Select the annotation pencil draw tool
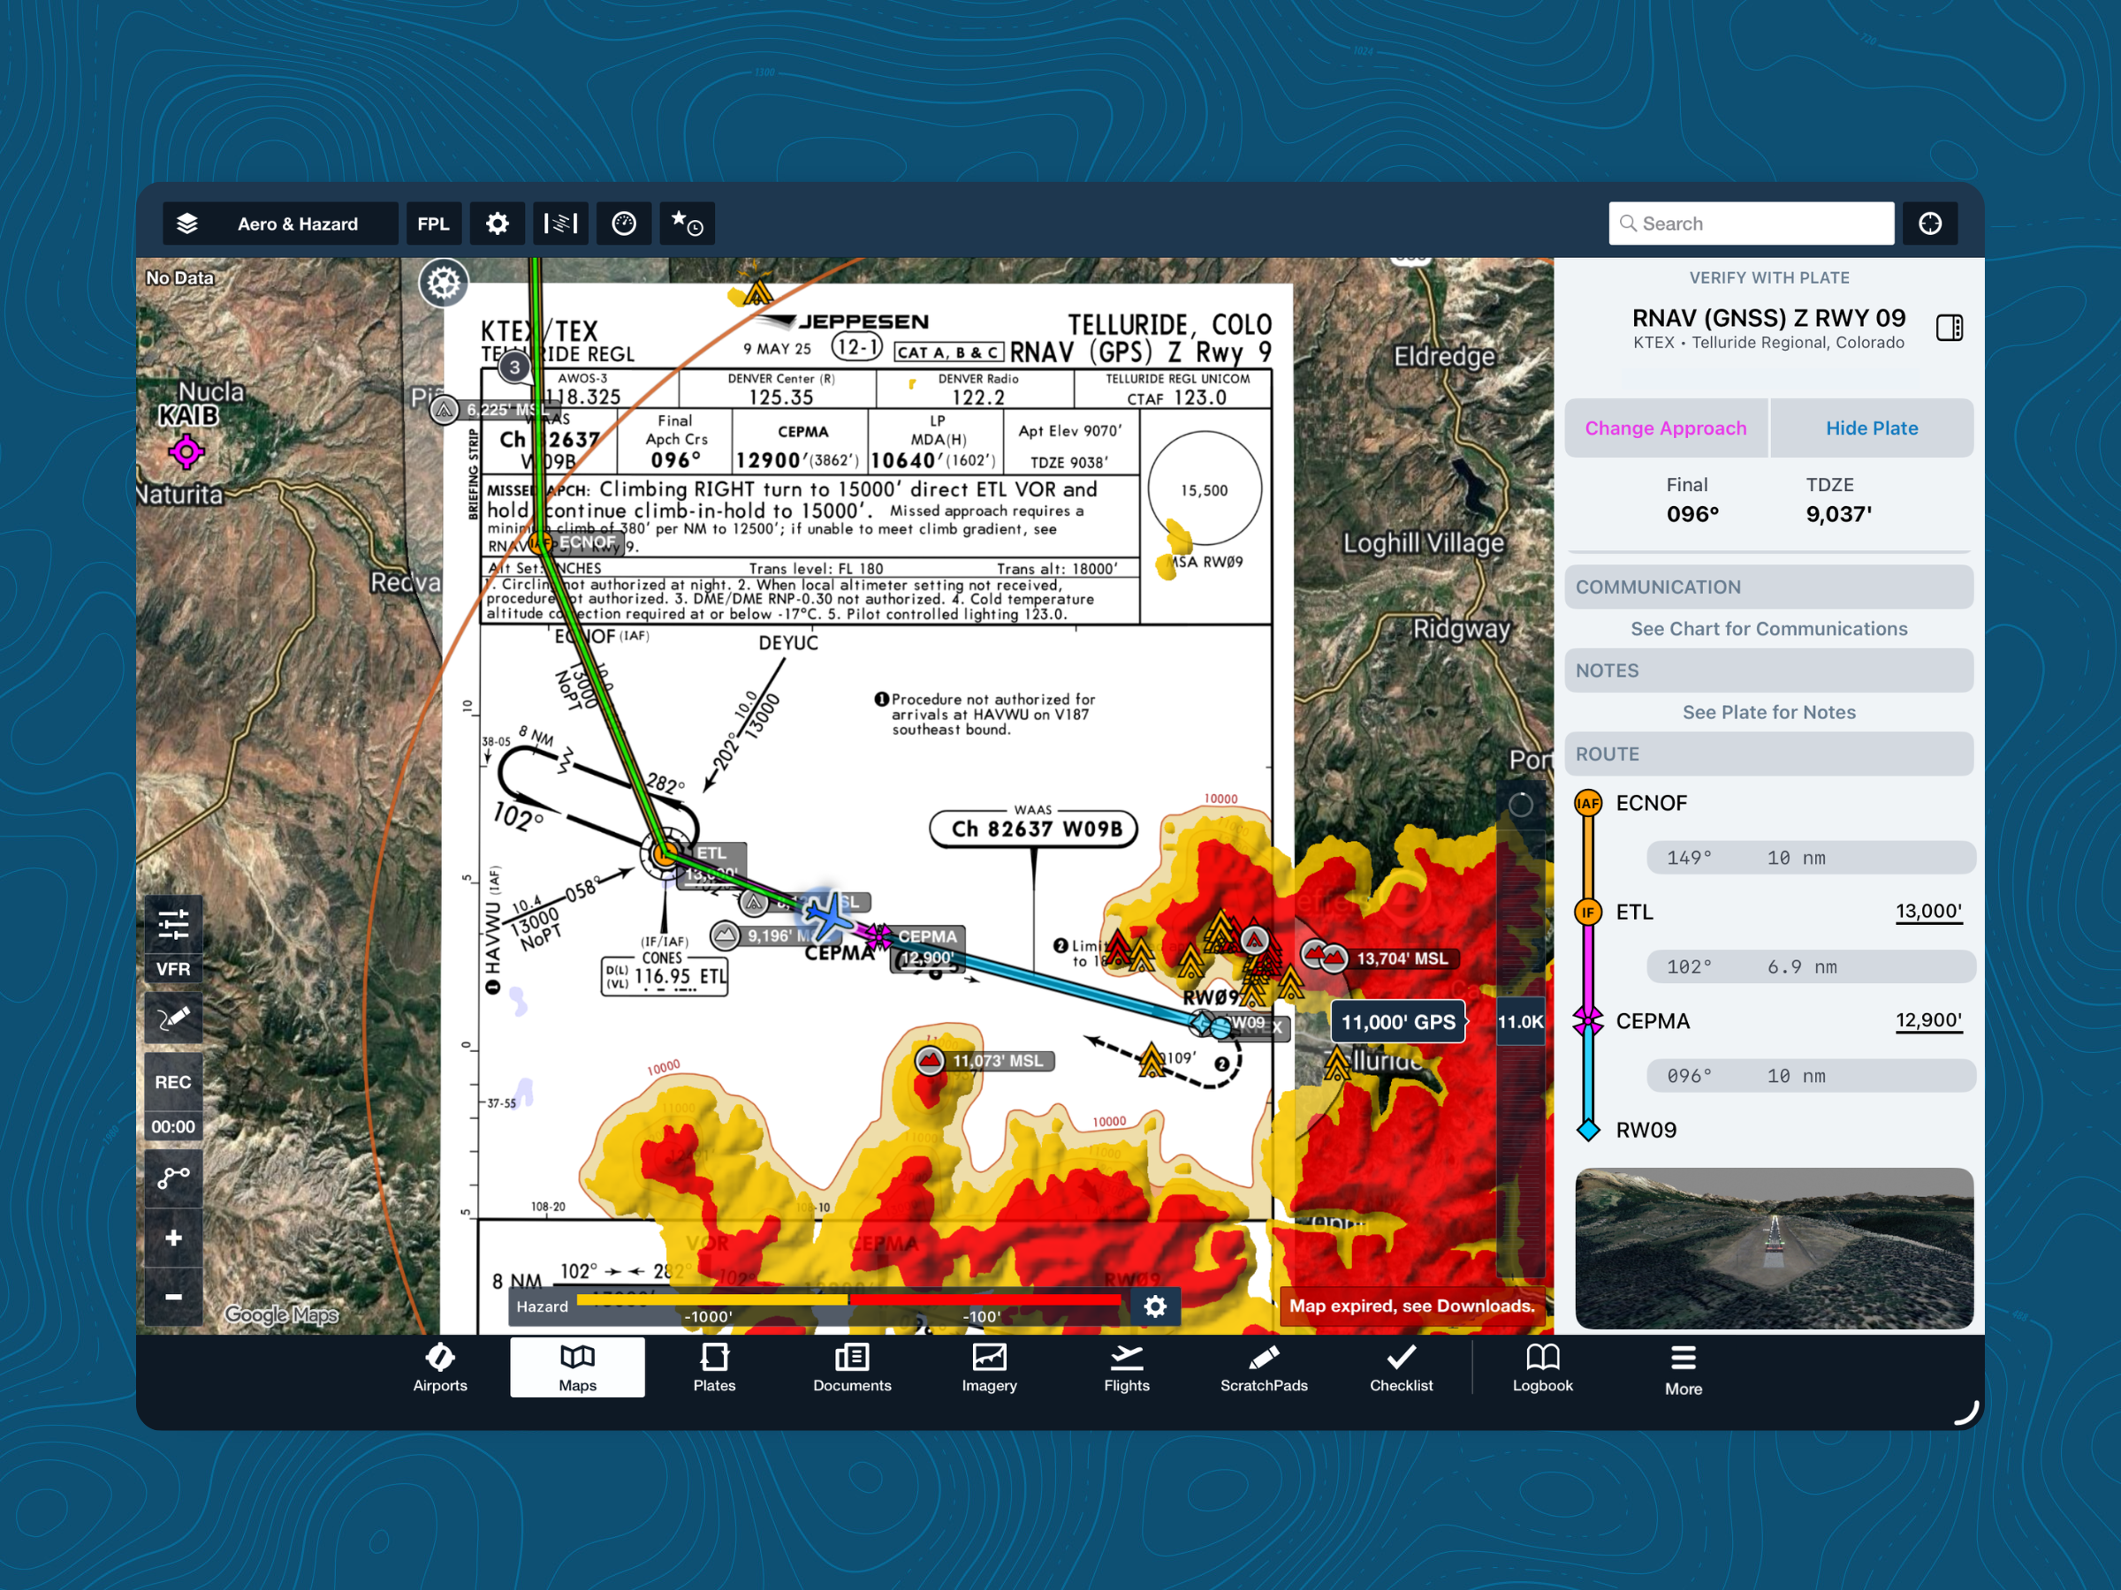 [173, 1018]
